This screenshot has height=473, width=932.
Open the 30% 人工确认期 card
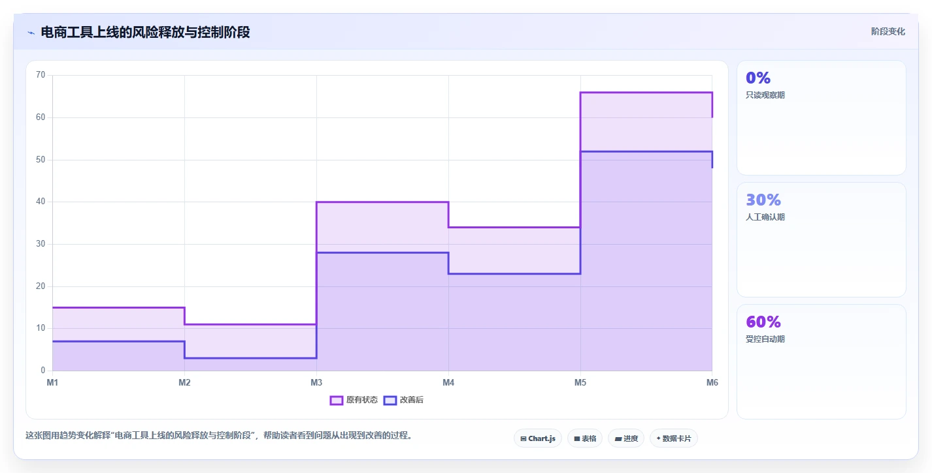pyautogui.click(x=822, y=239)
